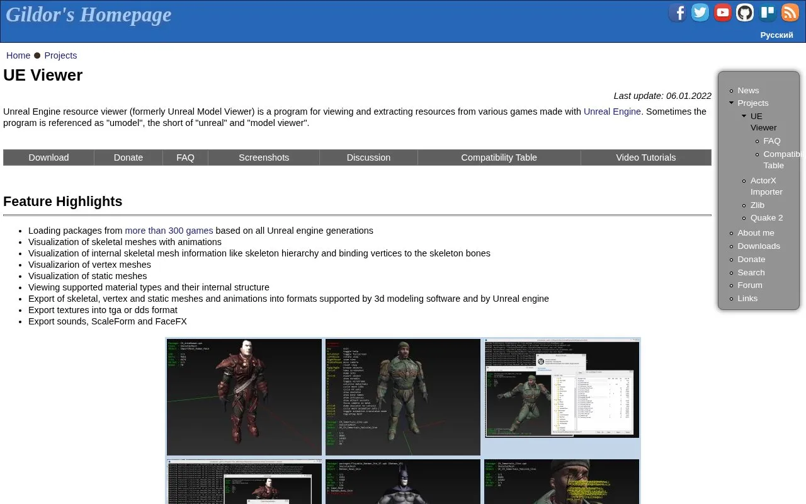Click 'Visualizarion of vertex meshes' bullet
Image resolution: width=806 pixels, height=504 pixels.
pyautogui.click(x=89, y=265)
